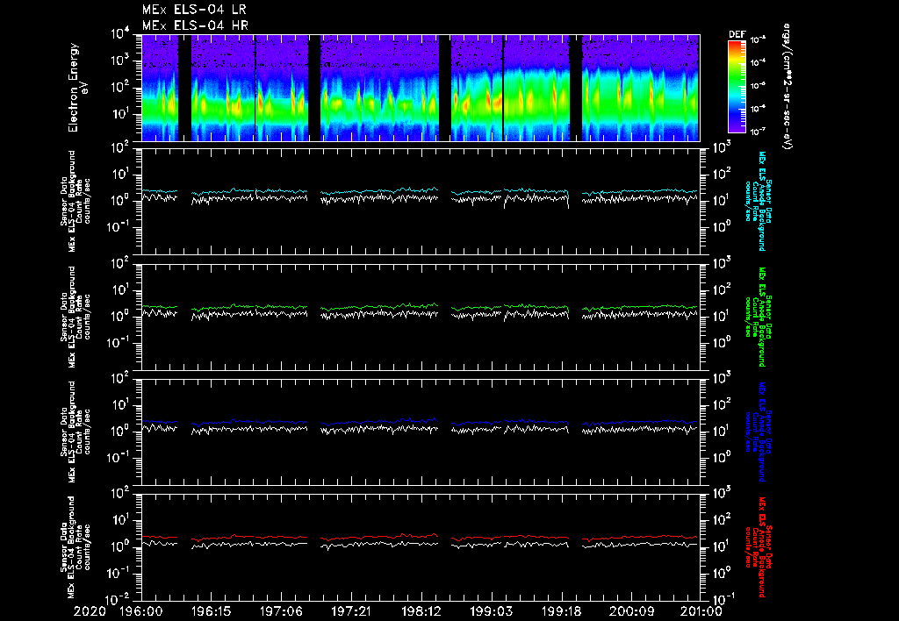
Task: Click the 'Electron Energy eV' axis label
Action: pos(77,88)
